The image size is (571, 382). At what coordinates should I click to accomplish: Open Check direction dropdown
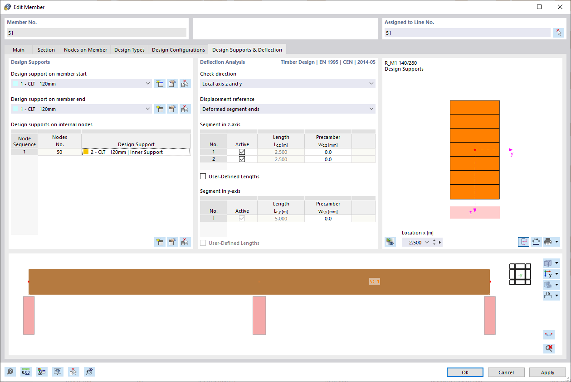tap(371, 84)
